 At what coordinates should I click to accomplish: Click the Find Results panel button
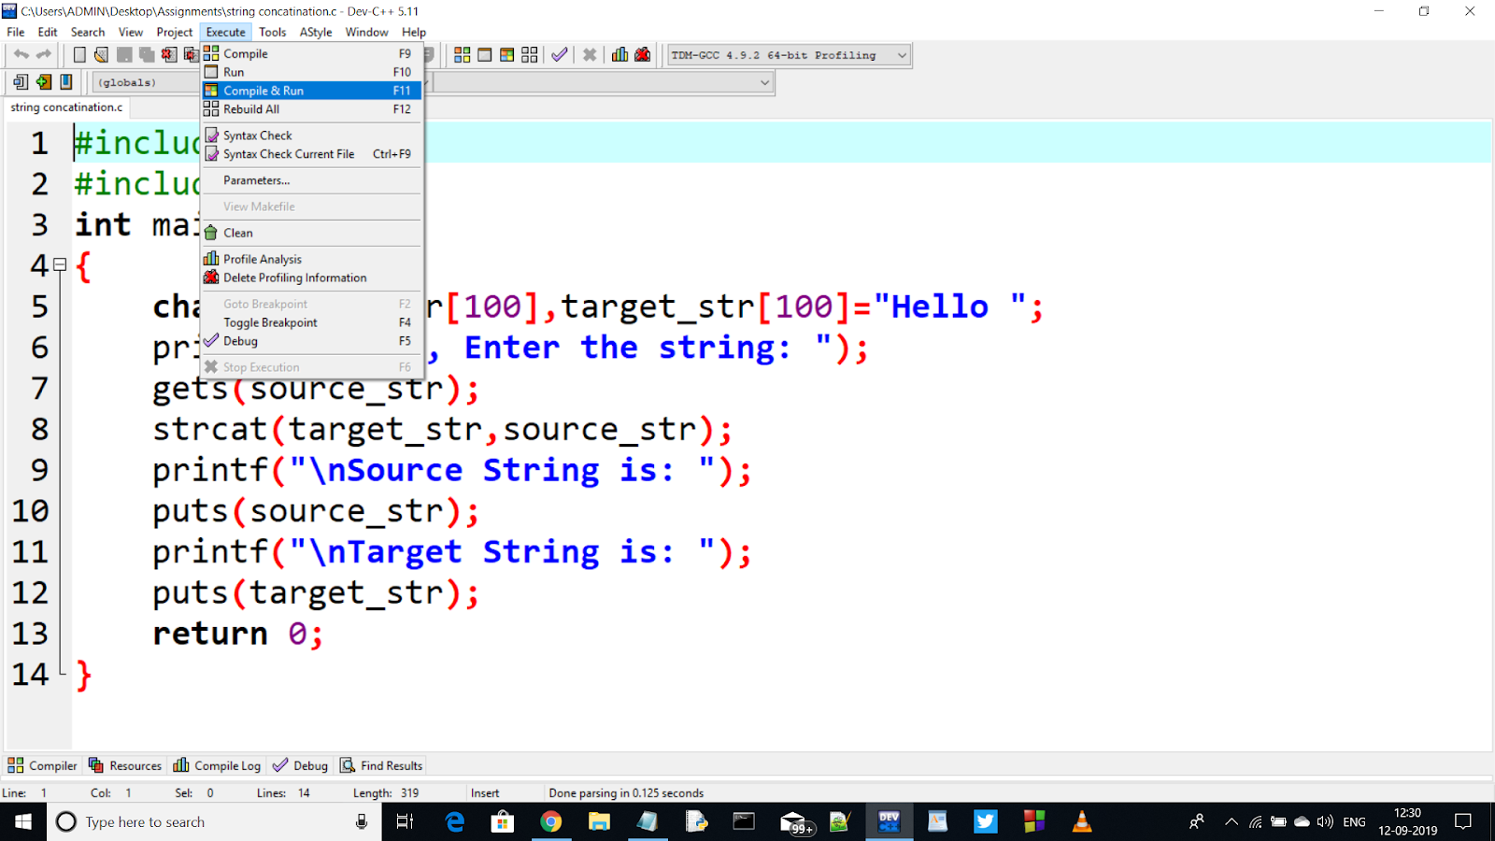pyautogui.click(x=380, y=764)
